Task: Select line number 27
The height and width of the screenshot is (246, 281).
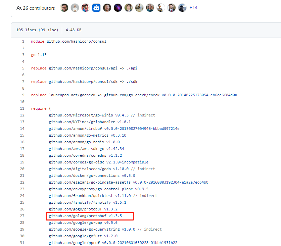Action: (x=22, y=216)
